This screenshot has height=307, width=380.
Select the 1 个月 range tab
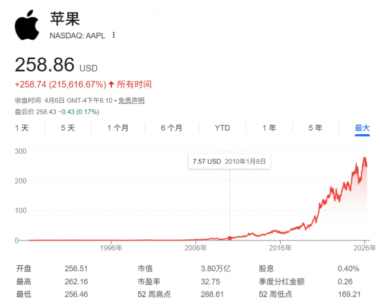coord(118,128)
